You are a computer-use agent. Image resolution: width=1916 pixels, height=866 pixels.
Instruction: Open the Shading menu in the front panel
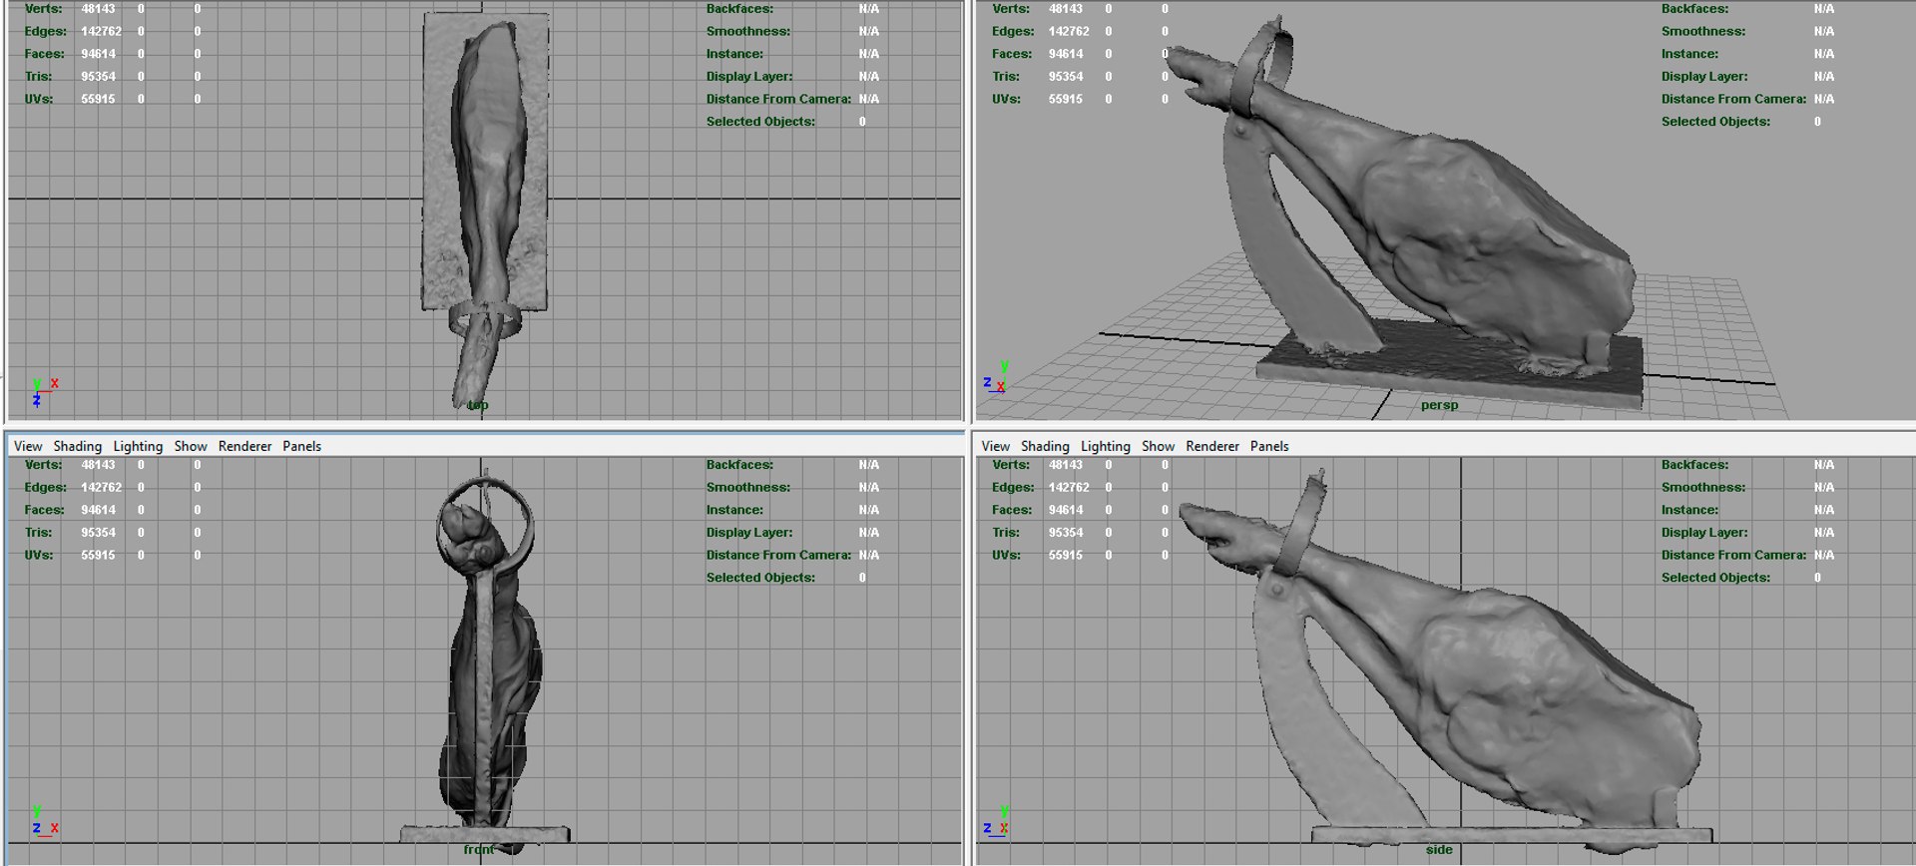(x=78, y=446)
